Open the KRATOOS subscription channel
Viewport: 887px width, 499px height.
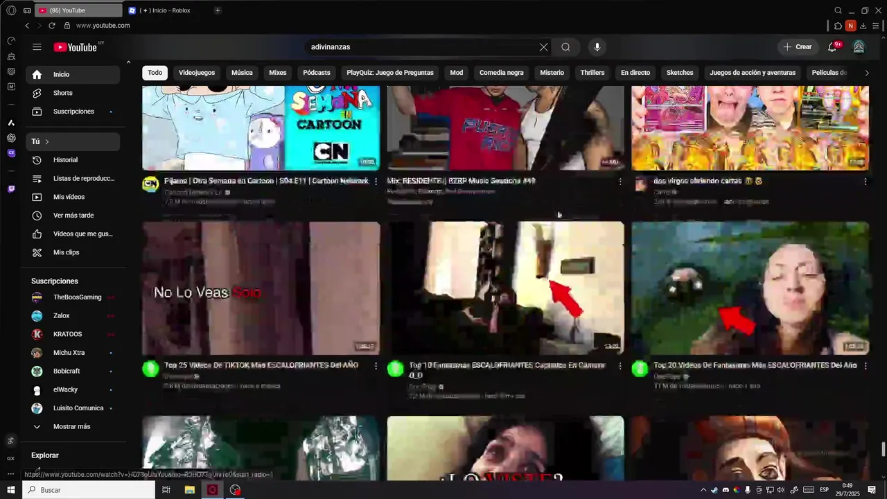coord(73,334)
